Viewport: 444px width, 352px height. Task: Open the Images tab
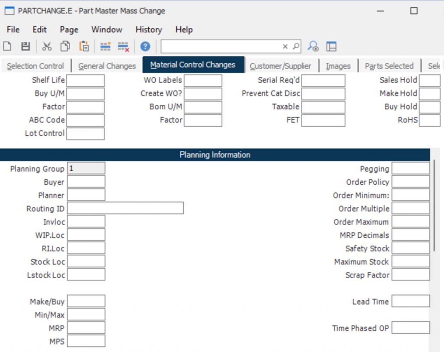[338, 66]
